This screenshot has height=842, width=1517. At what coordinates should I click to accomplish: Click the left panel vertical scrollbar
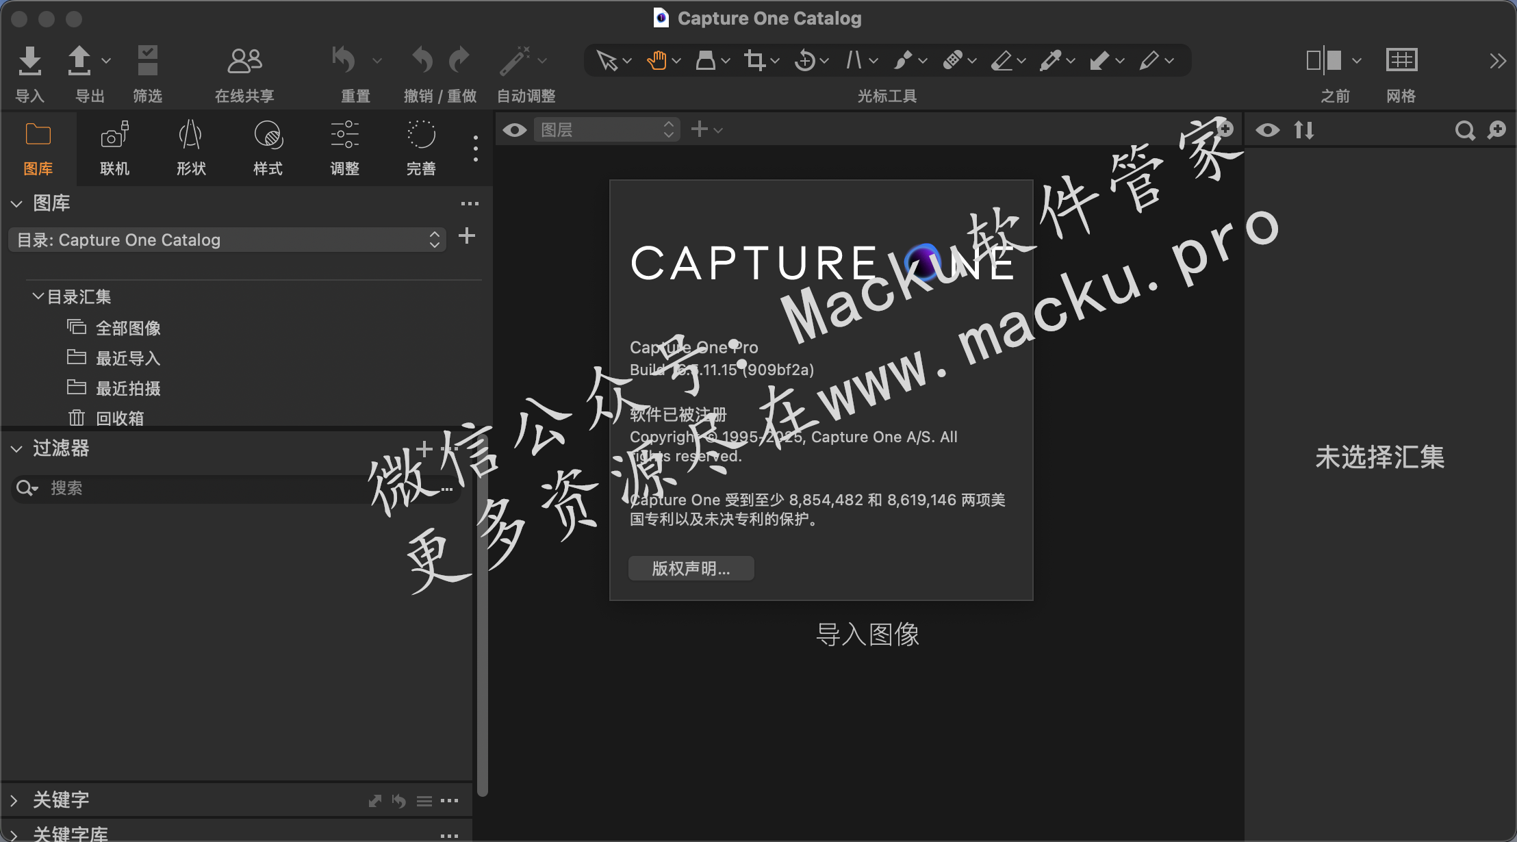pyautogui.click(x=483, y=616)
